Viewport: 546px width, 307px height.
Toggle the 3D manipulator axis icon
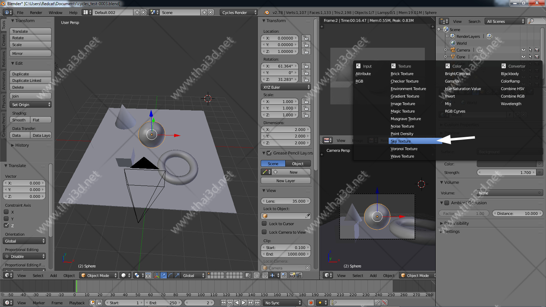(x=157, y=276)
